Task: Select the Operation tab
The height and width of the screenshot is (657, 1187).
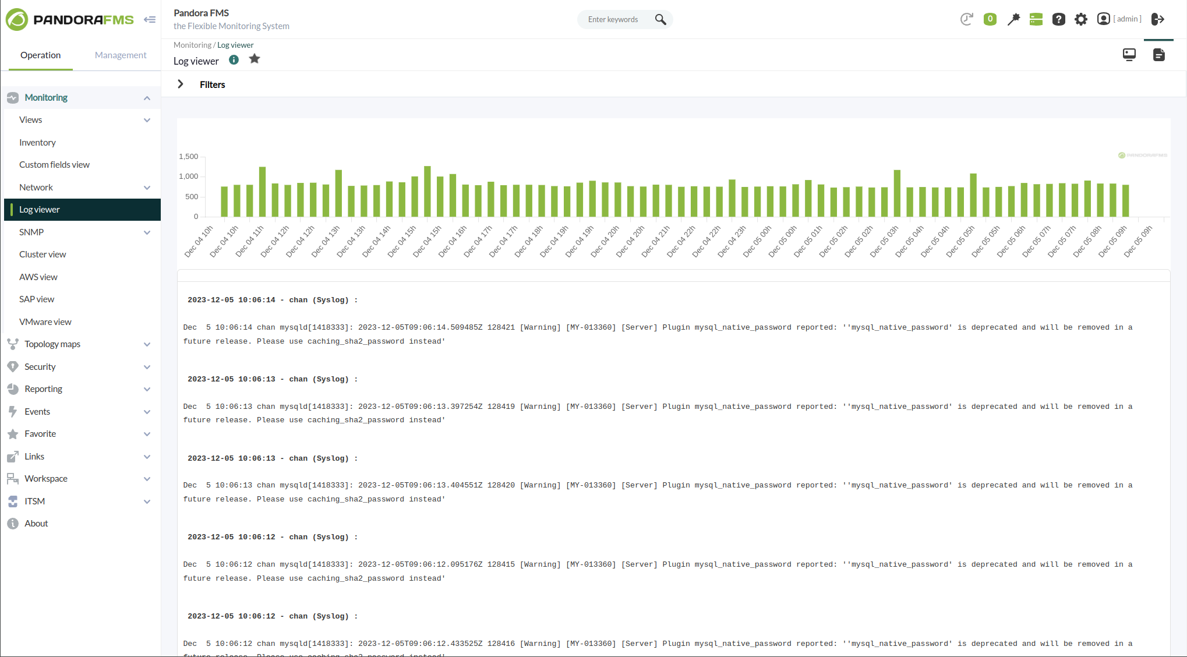Action: click(39, 54)
